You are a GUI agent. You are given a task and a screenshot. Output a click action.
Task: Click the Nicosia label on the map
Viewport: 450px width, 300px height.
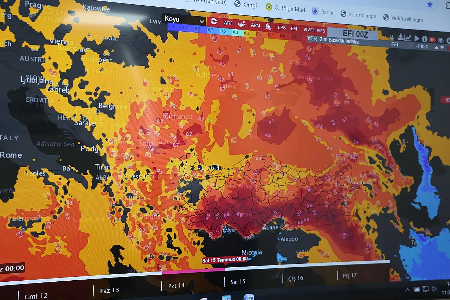click(252, 252)
